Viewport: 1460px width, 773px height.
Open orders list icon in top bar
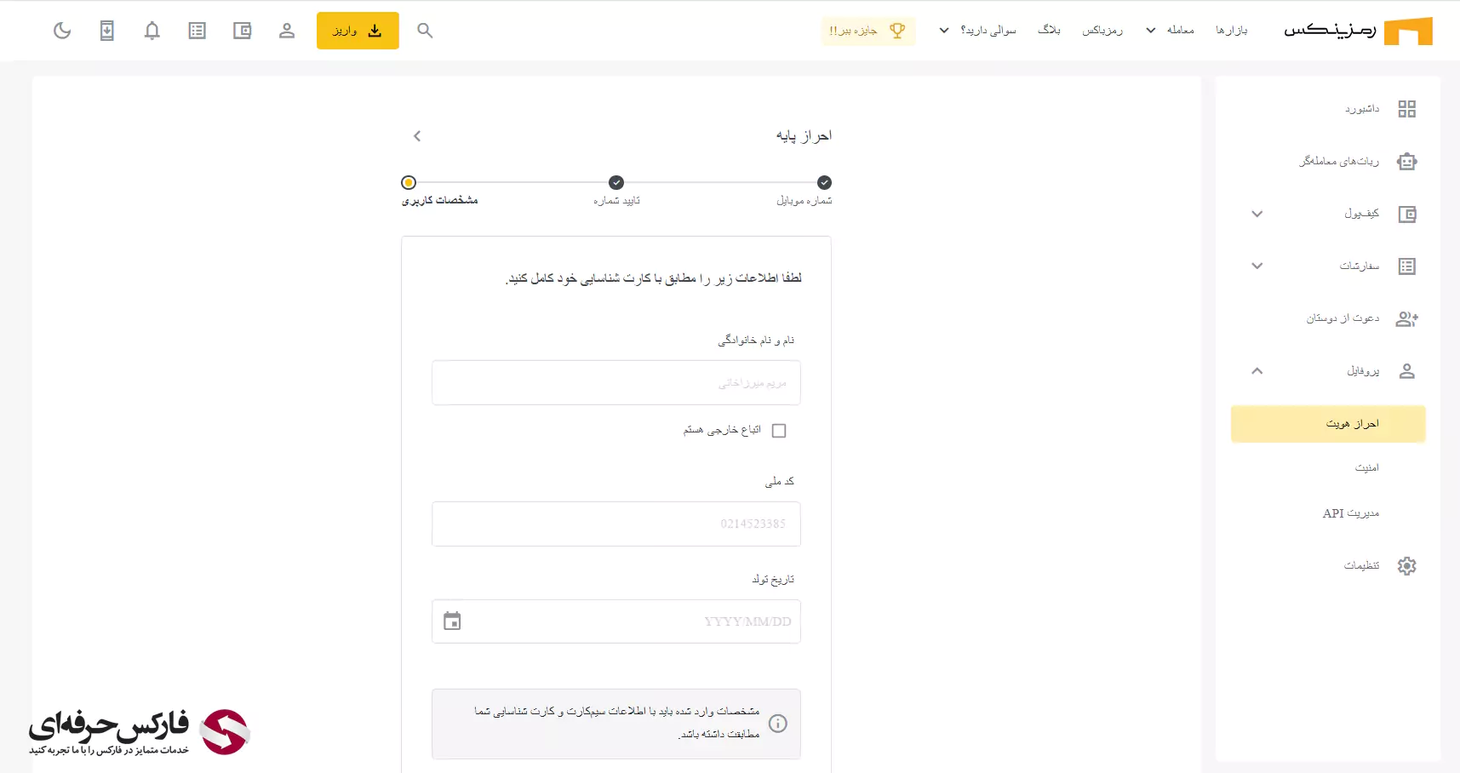tap(197, 31)
